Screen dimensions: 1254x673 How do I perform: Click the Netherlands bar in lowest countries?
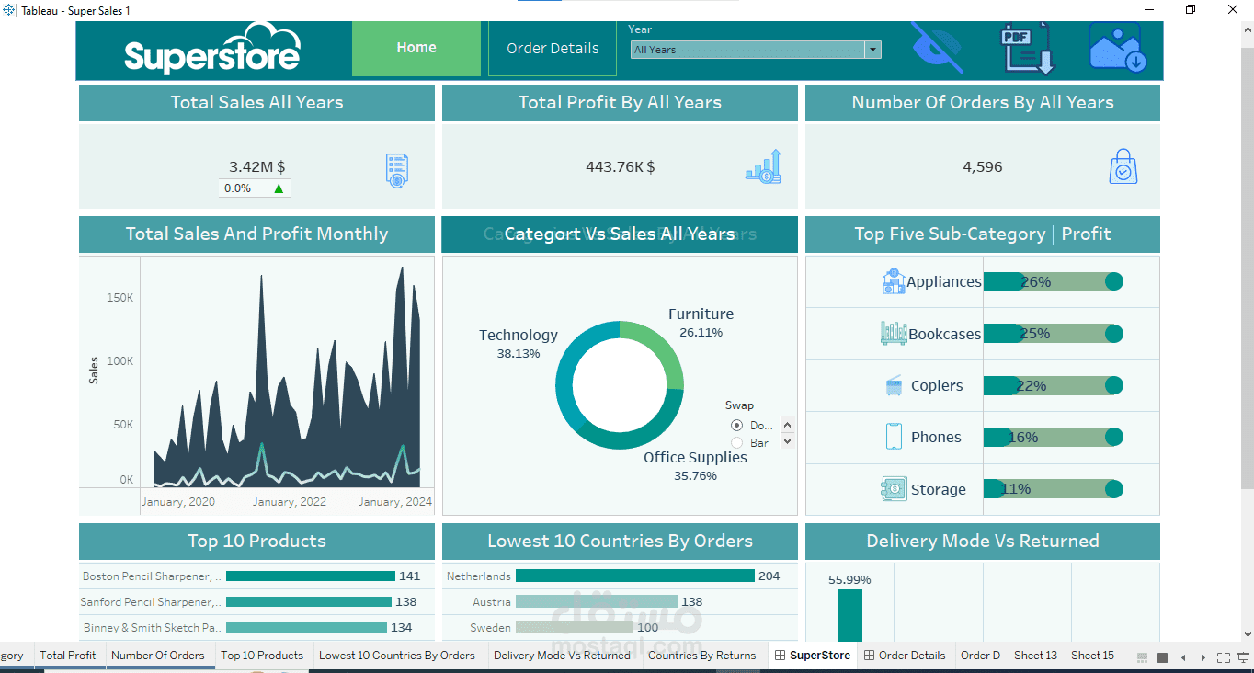click(635, 576)
